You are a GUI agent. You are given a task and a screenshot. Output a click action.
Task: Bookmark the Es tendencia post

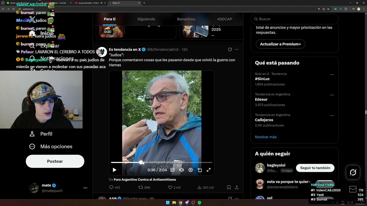(229, 187)
